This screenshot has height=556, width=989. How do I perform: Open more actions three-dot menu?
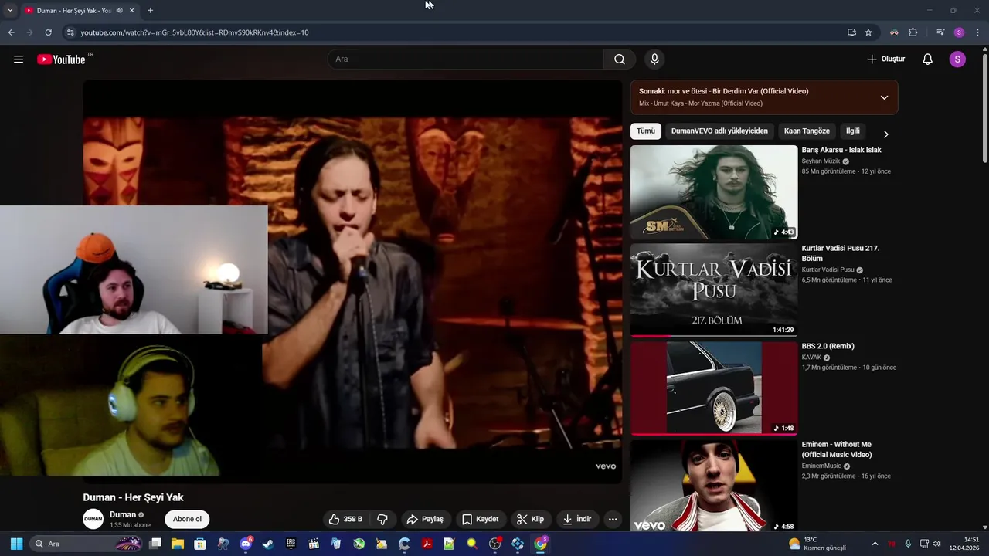613,519
